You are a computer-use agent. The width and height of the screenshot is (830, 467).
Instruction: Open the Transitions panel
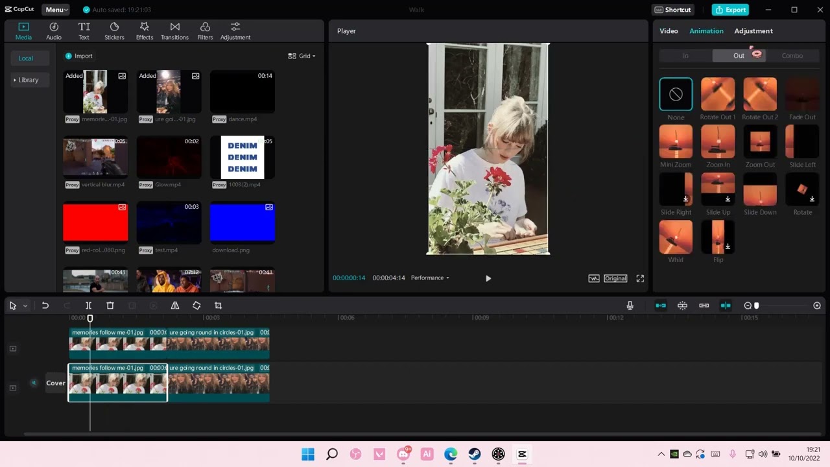174,30
